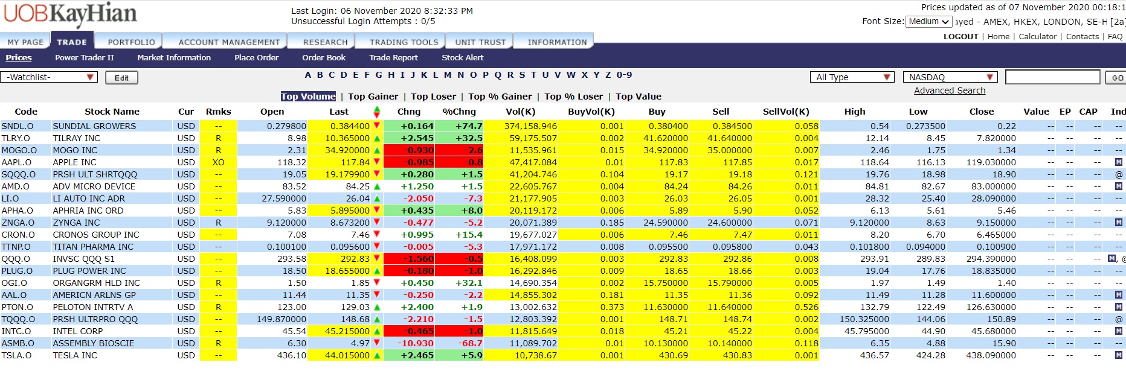1126x374 pixels.
Task: Show the Top % Gainer list
Action: 500,97
